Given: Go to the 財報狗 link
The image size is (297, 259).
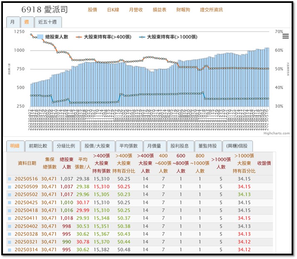Looking at the screenshot, I should click(x=183, y=10).
